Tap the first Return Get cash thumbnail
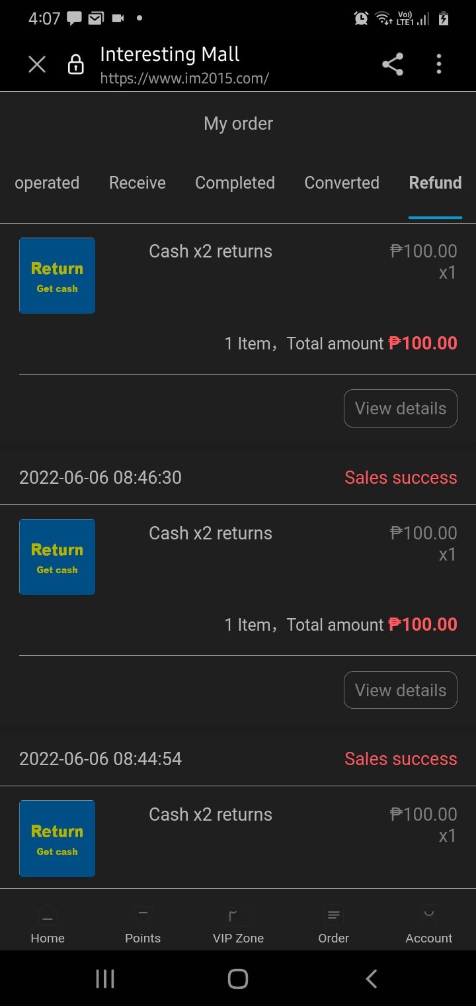 pos(58,275)
